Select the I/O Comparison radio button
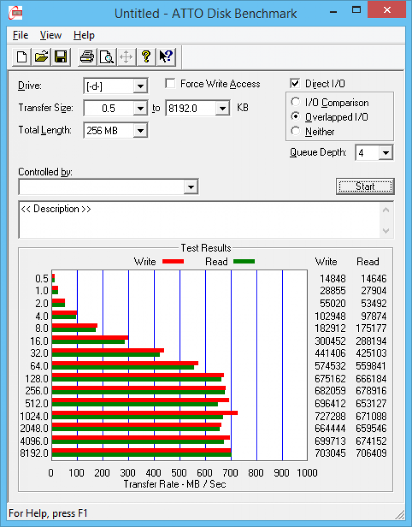The height and width of the screenshot is (527, 412). 295,102
